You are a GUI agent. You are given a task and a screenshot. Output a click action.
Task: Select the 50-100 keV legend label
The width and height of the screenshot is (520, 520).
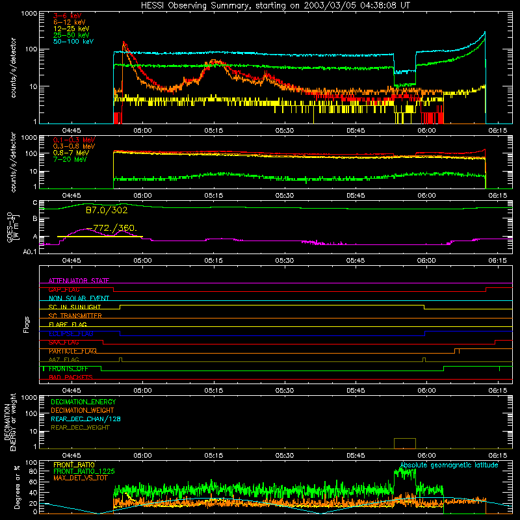coord(73,42)
